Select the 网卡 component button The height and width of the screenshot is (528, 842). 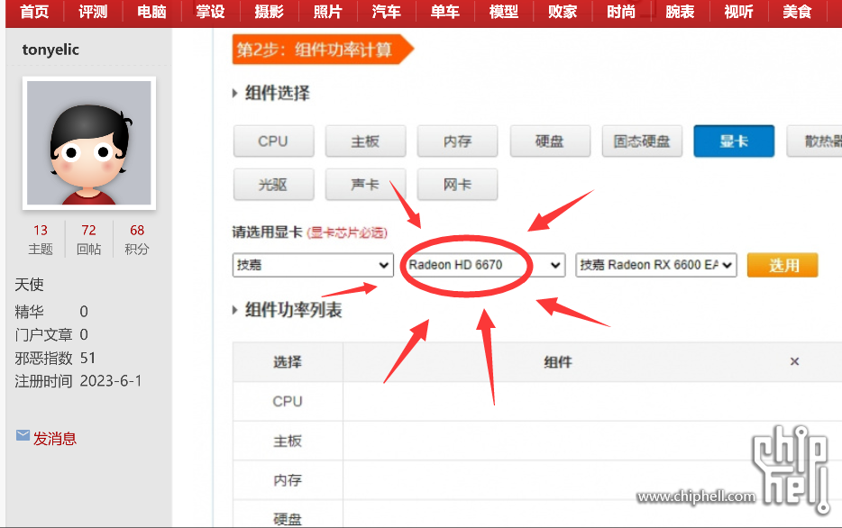pos(458,185)
